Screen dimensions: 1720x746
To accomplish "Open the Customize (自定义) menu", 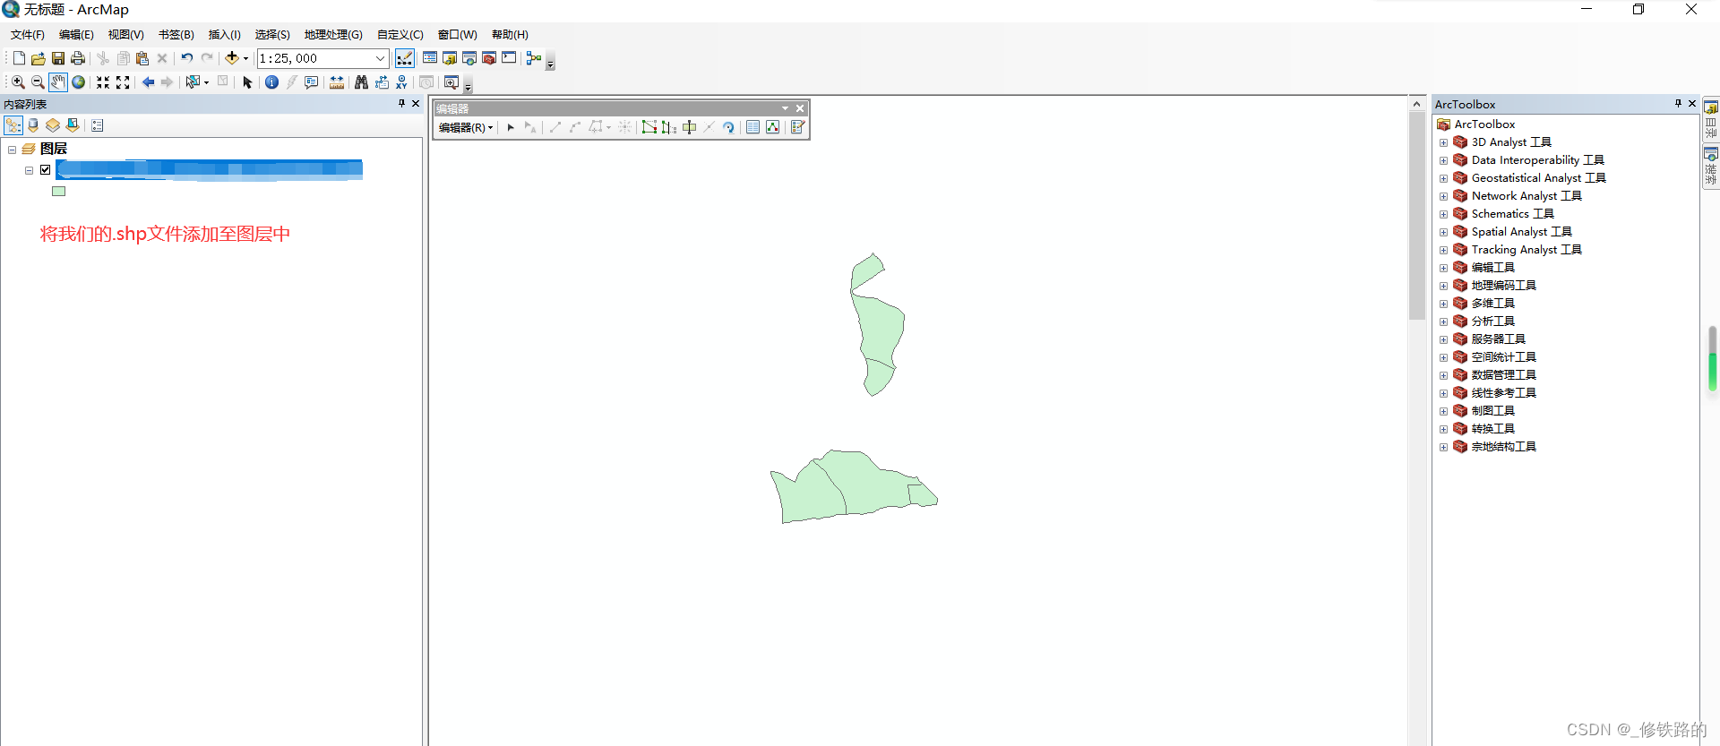I will click(x=400, y=35).
